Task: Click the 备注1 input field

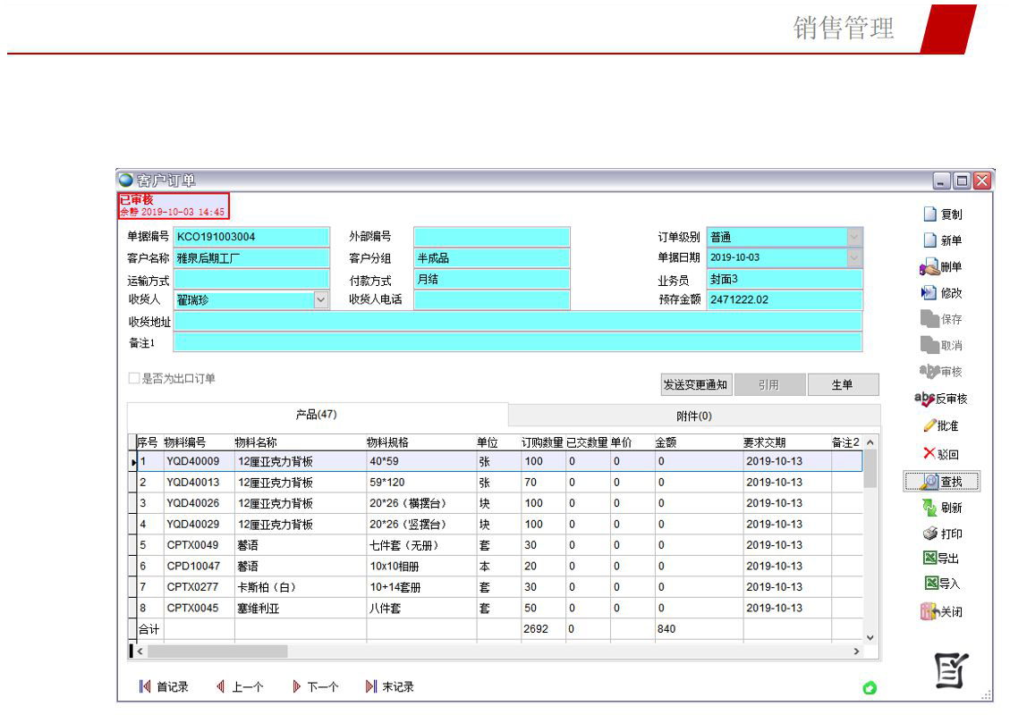Action: 517,342
